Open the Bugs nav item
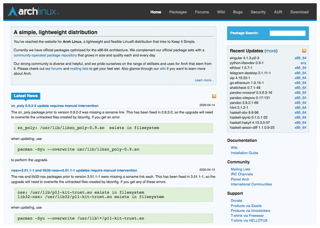The image size is (320, 228). pos(238,12)
